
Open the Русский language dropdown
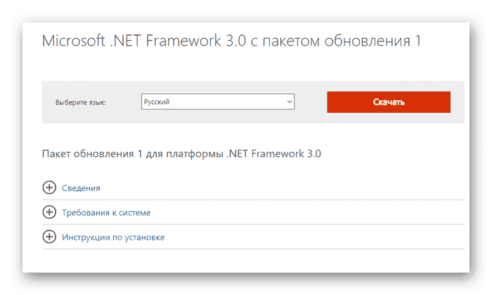[218, 102]
